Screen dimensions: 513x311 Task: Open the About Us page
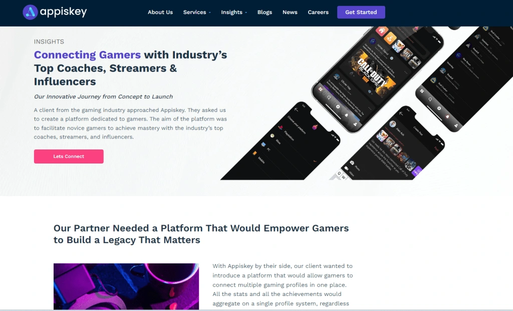[x=160, y=12]
